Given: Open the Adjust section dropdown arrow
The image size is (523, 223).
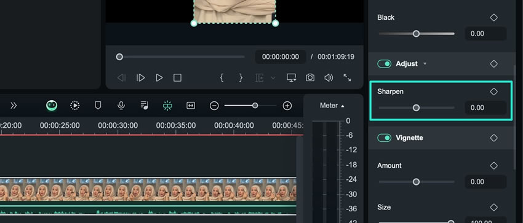Looking at the screenshot, I should [425, 63].
